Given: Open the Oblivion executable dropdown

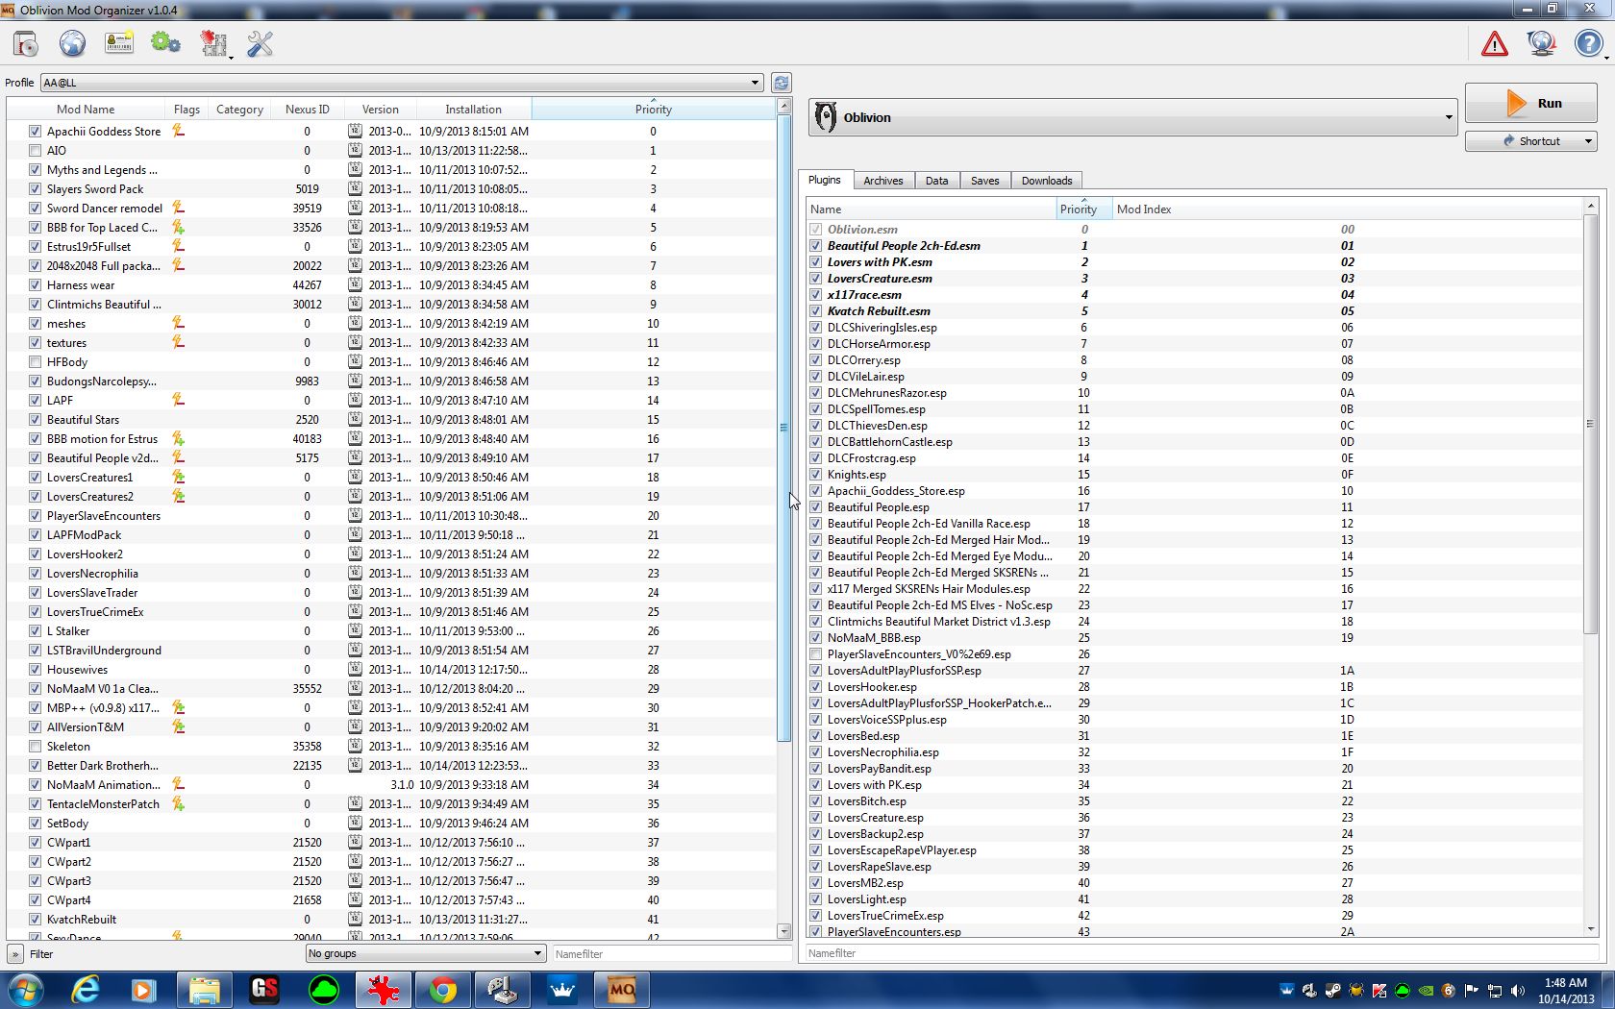Looking at the screenshot, I should (x=1132, y=117).
